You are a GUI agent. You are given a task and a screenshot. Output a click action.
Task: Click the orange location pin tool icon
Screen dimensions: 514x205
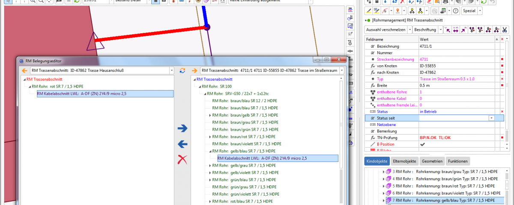(397, 11)
